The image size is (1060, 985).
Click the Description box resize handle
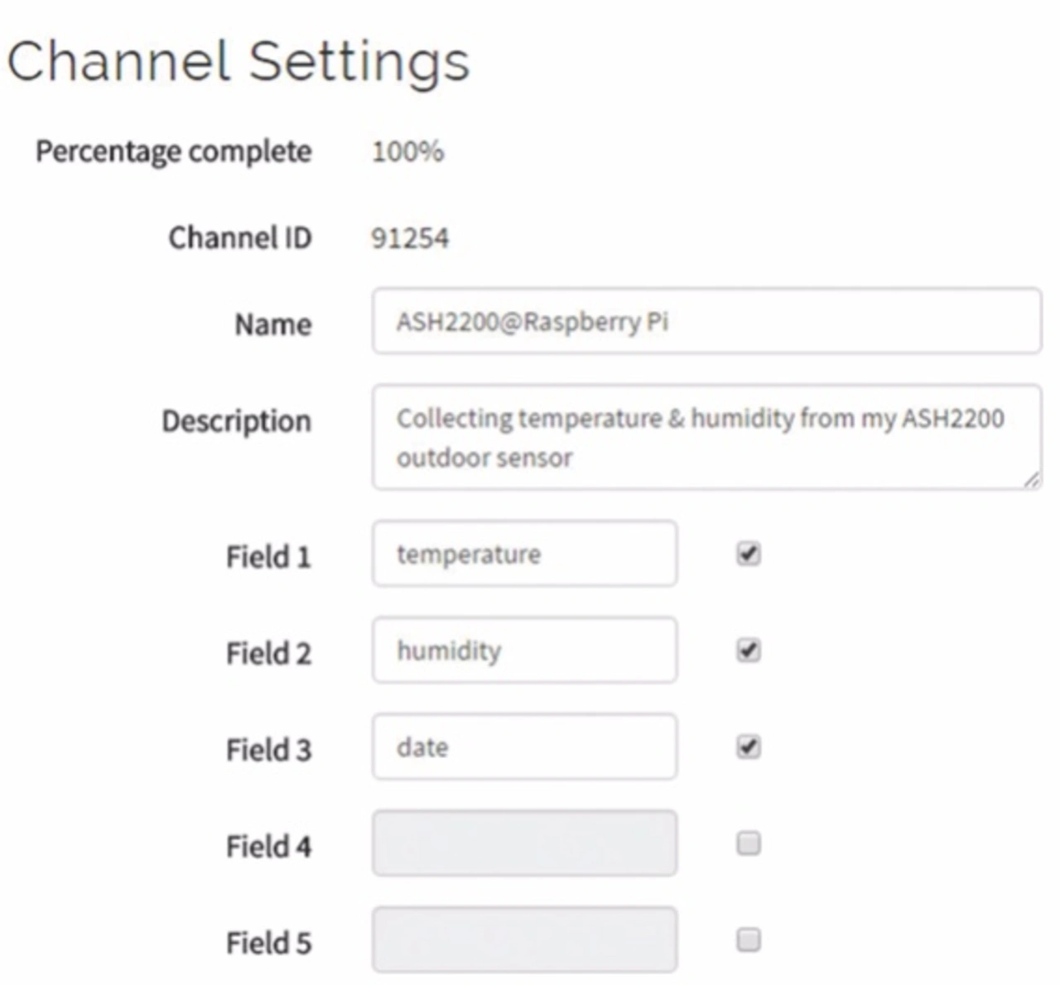pos(1030,479)
